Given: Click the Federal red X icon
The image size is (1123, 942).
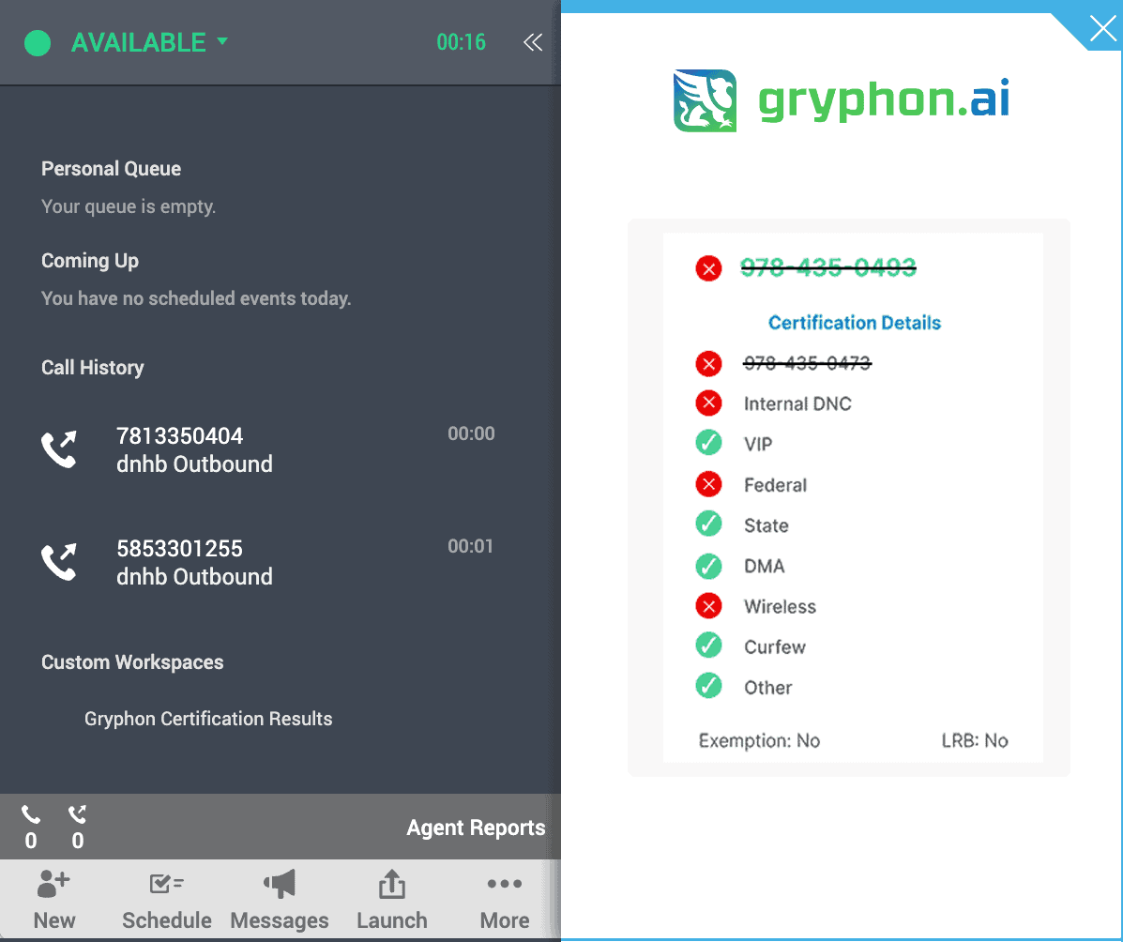Looking at the screenshot, I should pyautogui.click(x=708, y=484).
